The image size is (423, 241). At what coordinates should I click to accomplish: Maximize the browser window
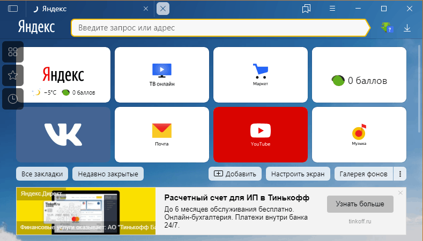point(384,9)
